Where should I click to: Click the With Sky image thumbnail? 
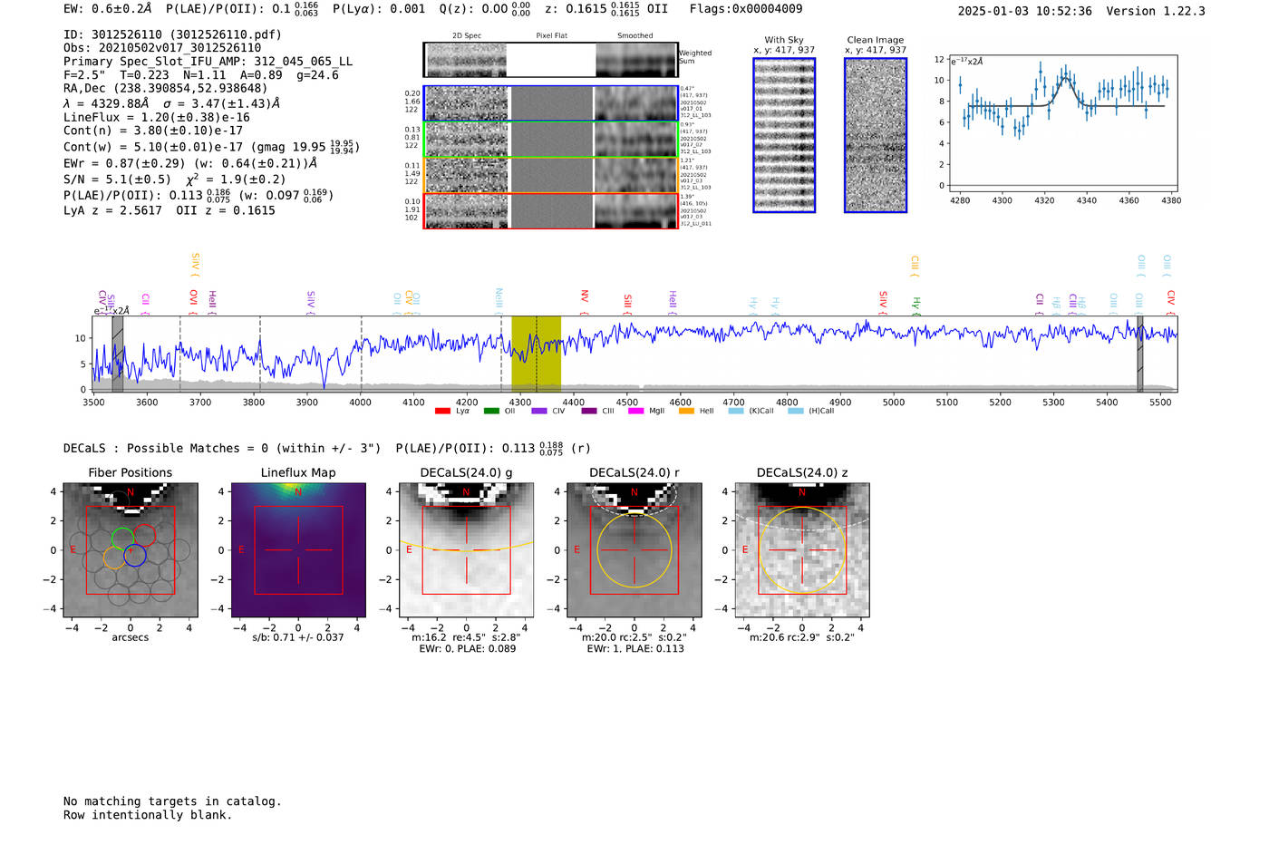point(784,135)
